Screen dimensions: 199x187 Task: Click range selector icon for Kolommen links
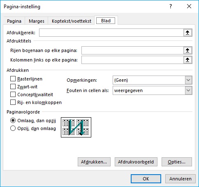(187, 60)
